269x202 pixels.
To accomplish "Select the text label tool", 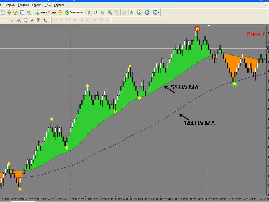I will point(39,20).
